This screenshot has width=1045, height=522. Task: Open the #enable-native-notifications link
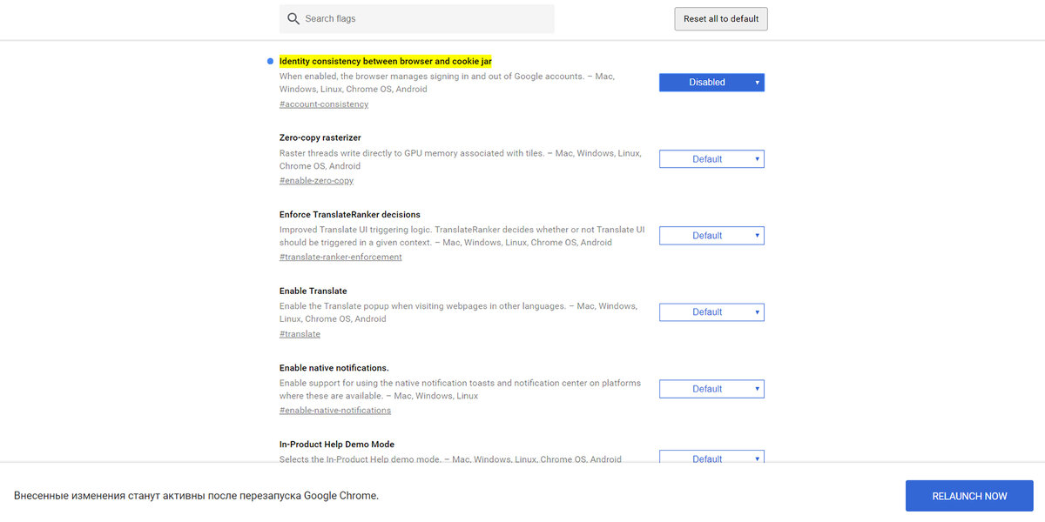335,411
